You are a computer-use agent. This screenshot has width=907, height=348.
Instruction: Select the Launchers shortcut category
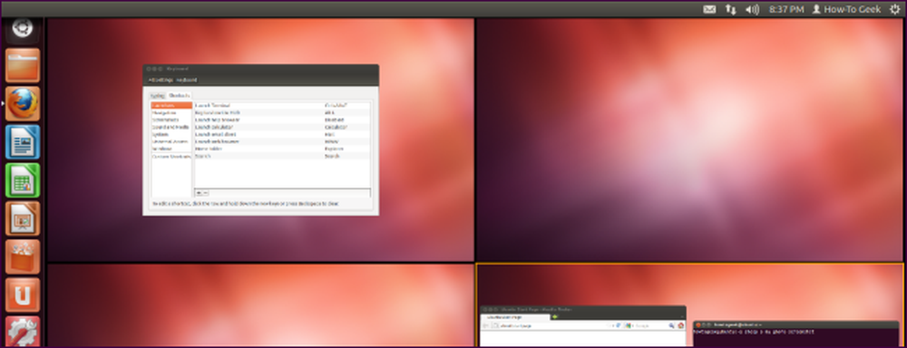[171, 106]
